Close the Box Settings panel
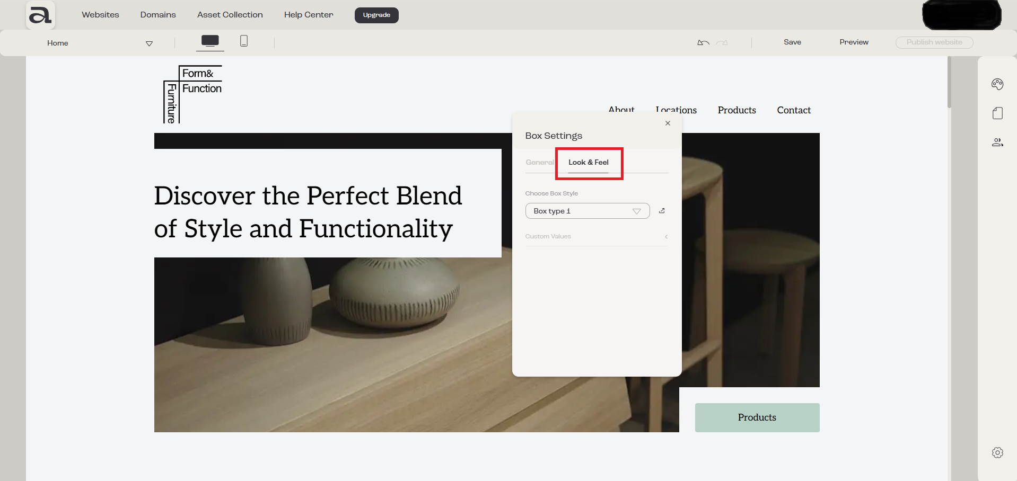The image size is (1017, 481). [668, 123]
